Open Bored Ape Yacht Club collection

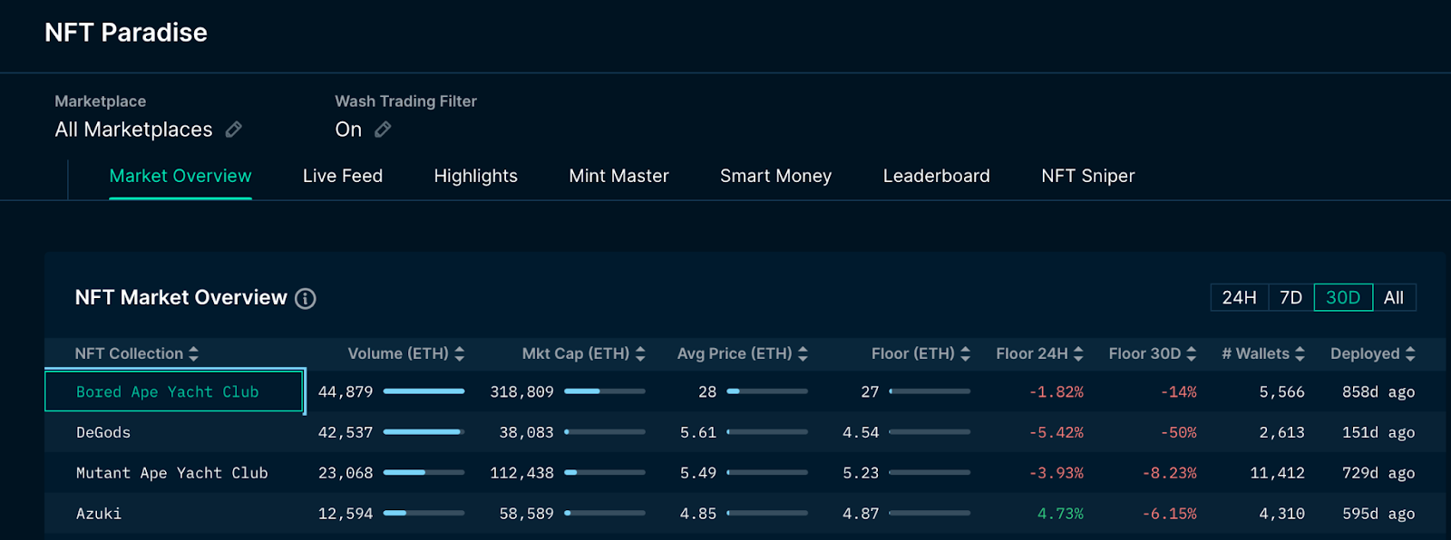(x=168, y=391)
